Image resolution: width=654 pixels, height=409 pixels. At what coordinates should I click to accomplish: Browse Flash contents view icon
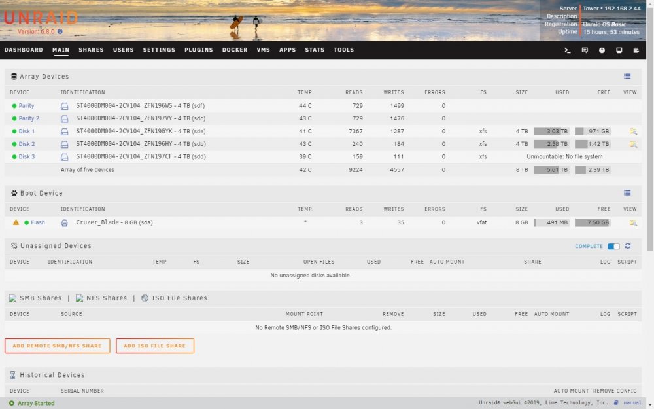(x=633, y=223)
